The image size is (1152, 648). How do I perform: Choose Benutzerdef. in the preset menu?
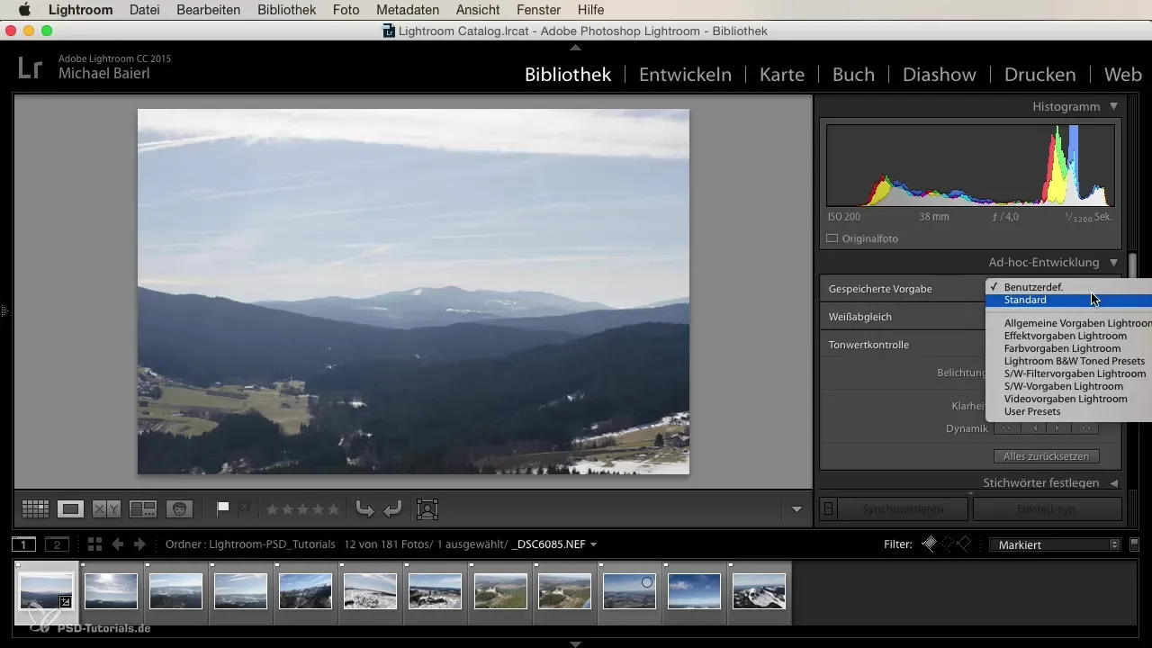[x=1069, y=287]
